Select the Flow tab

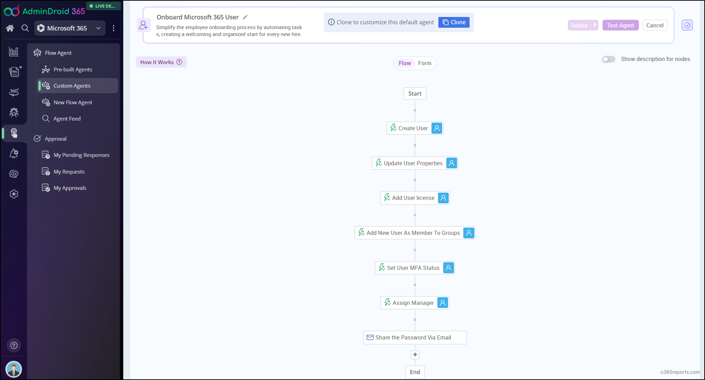coord(405,63)
